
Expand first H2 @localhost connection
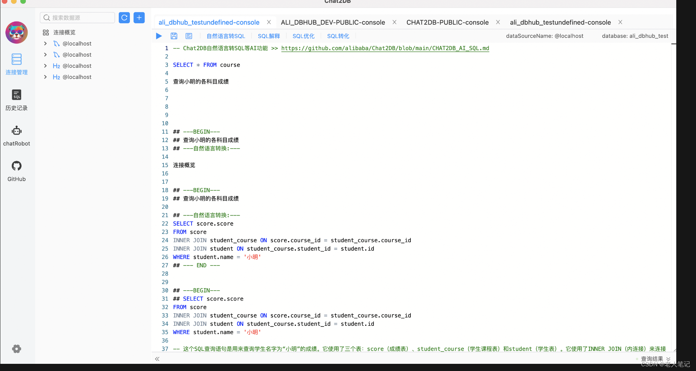pyautogui.click(x=45, y=66)
